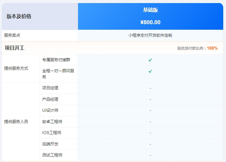Click the dash value in UI设计师 row
The image size is (226, 162).
coord(150,111)
